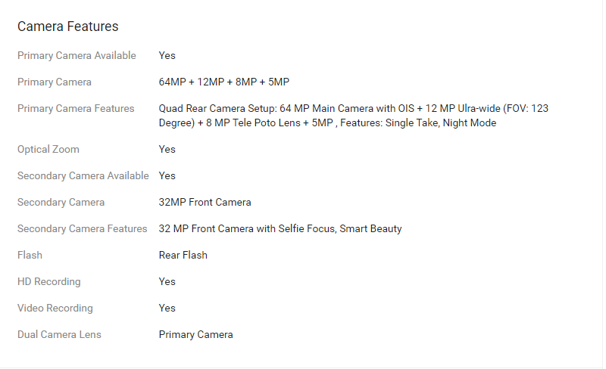Select the HD Recording label
The image size is (606, 369).
coord(49,281)
